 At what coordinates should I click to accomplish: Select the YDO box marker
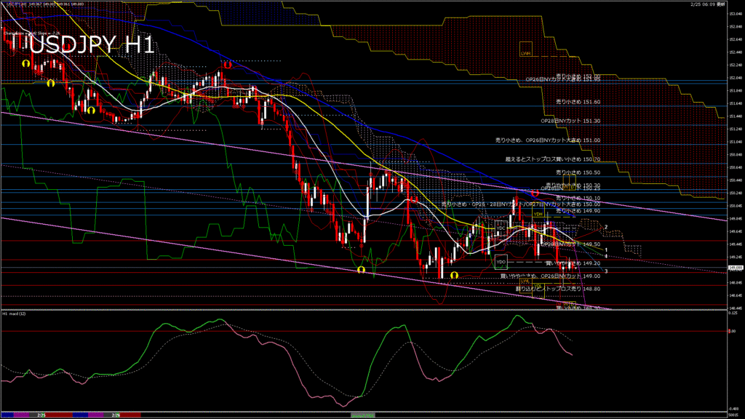(501, 260)
